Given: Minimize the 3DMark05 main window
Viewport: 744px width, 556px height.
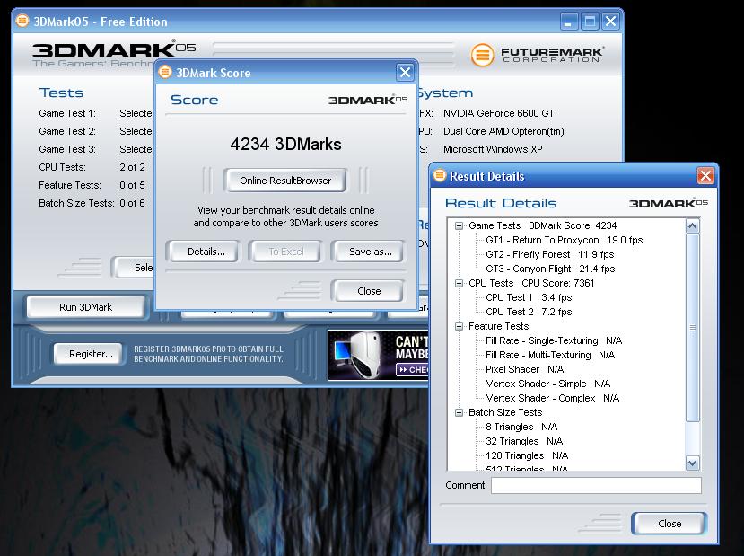Looking at the screenshot, I should point(568,22).
